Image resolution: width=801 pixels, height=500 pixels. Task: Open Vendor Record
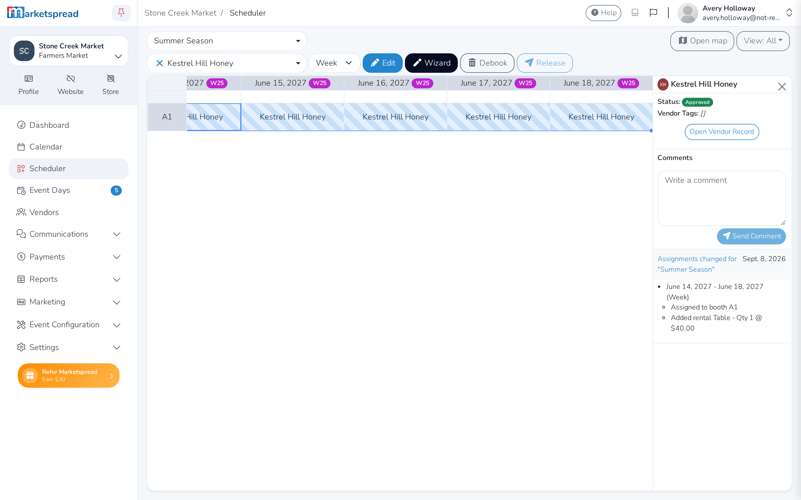pos(721,132)
